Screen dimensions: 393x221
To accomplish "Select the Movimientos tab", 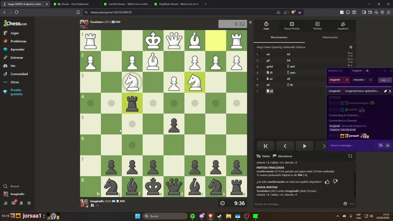I will 279,37.
